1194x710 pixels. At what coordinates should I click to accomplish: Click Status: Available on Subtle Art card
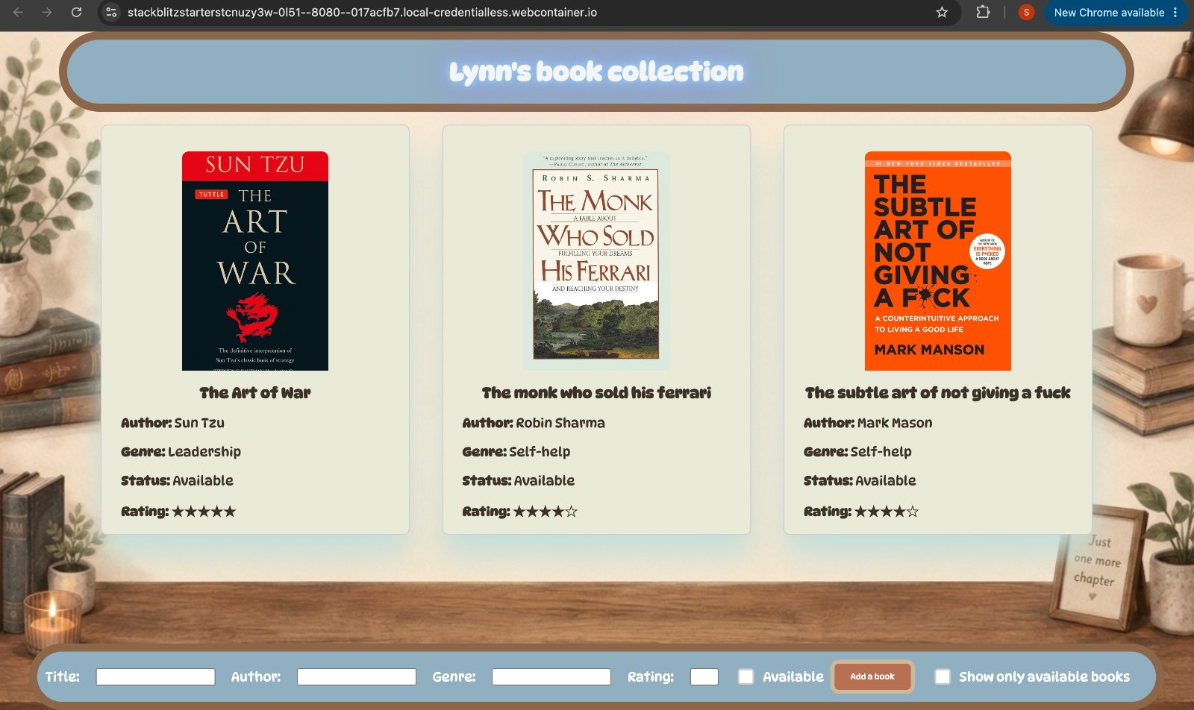click(x=860, y=481)
